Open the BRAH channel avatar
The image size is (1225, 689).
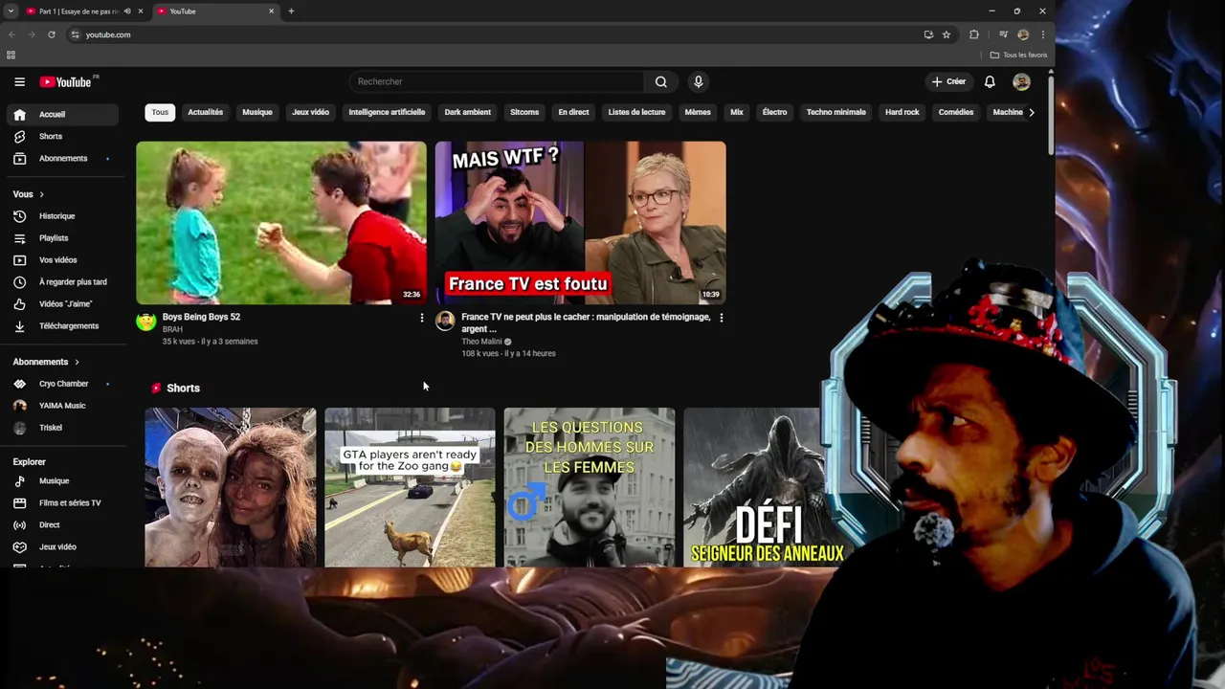(x=146, y=322)
